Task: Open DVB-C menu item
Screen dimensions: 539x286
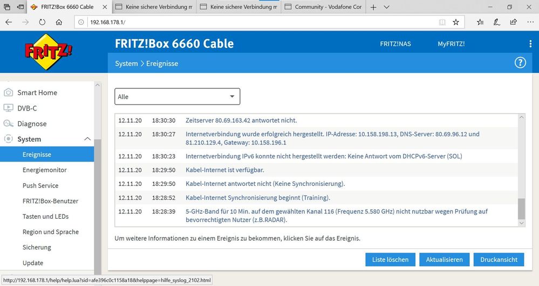Action: (x=27, y=108)
